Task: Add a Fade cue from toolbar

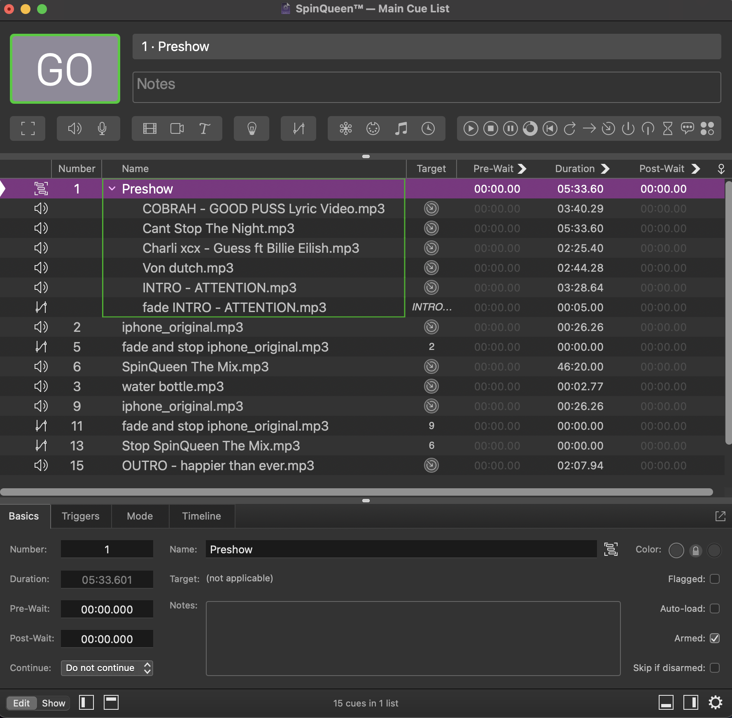Action: click(x=298, y=128)
